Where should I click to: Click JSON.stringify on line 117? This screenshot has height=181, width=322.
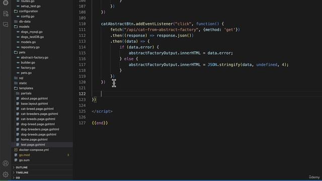click(x=223, y=65)
